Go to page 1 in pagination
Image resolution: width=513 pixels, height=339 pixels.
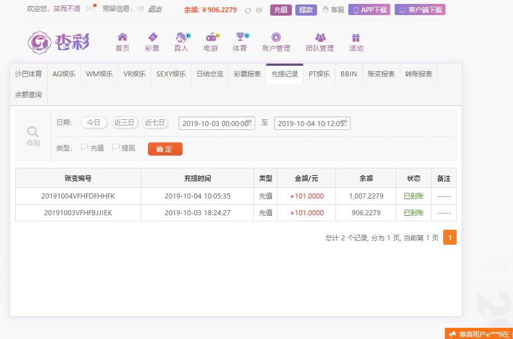click(x=450, y=238)
